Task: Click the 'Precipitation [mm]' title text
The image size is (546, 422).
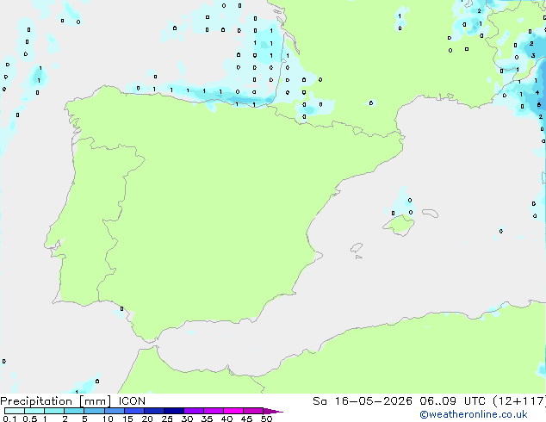Action: pos(56,401)
